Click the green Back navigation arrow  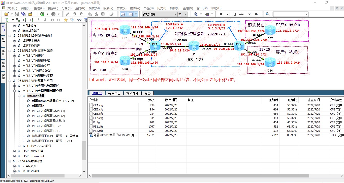click(42, 14)
